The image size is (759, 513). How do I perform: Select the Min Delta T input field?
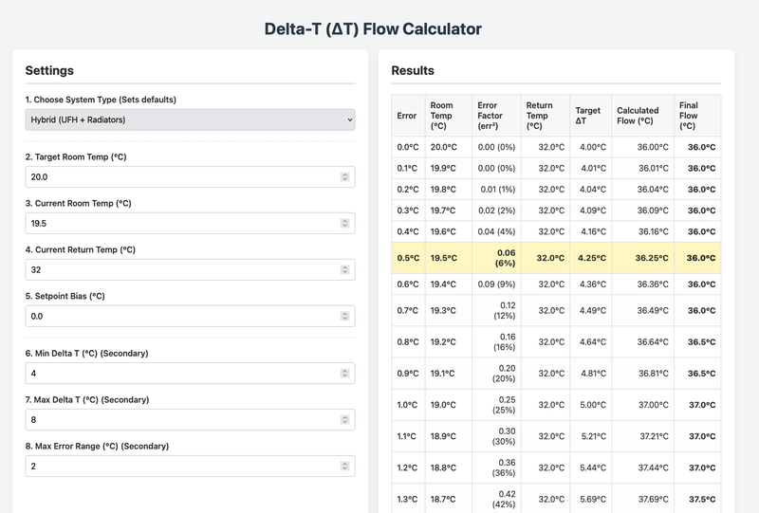[180, 373]
